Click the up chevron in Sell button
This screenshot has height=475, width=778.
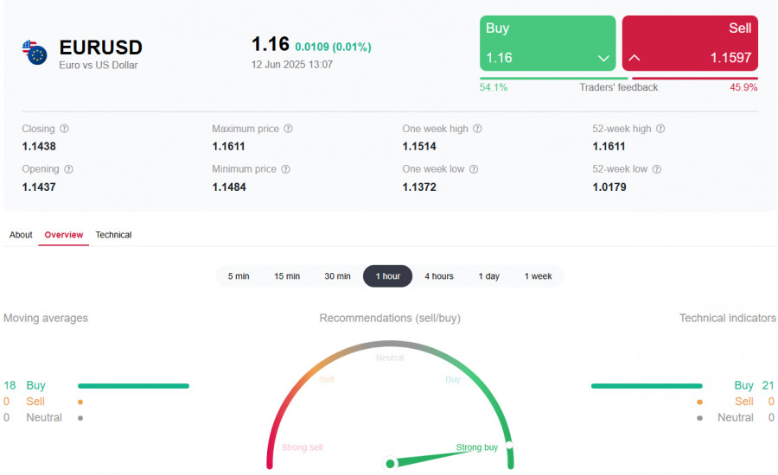tap(635, 58)
